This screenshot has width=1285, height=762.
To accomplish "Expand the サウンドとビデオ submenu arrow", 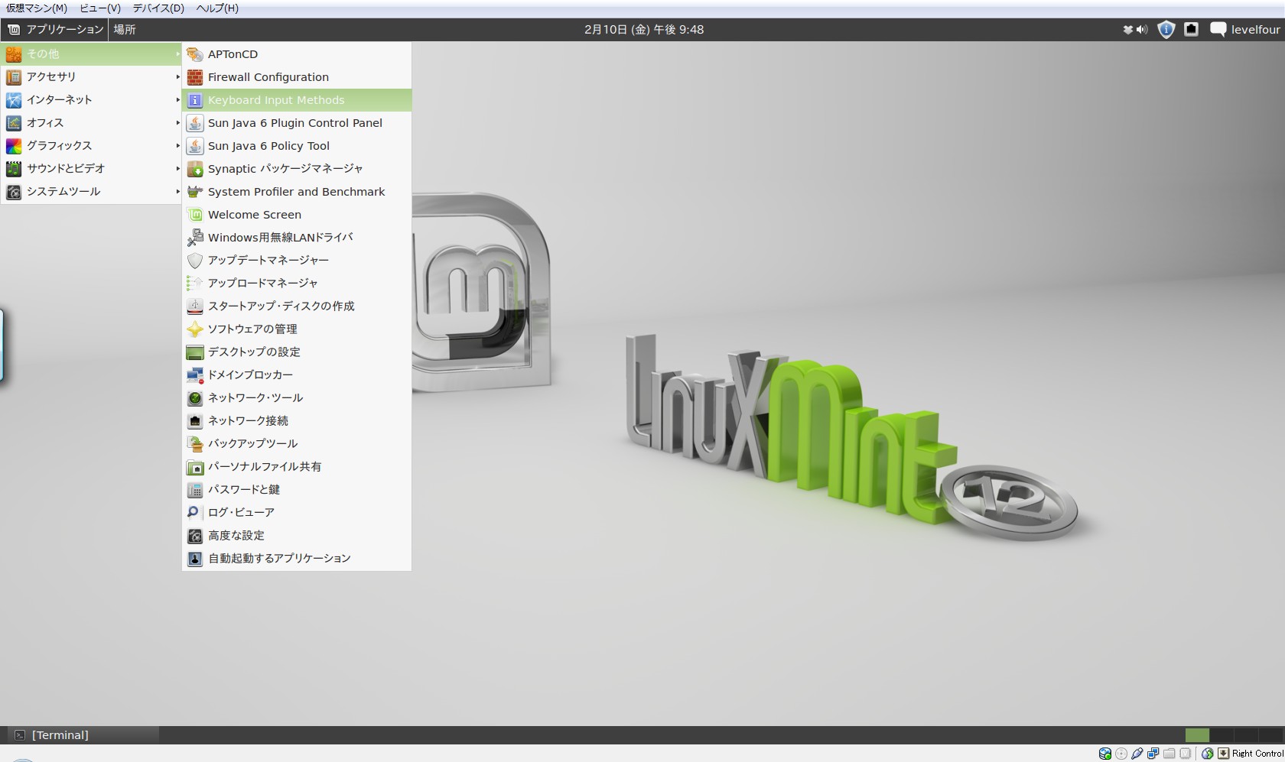I will pos(177,169).
